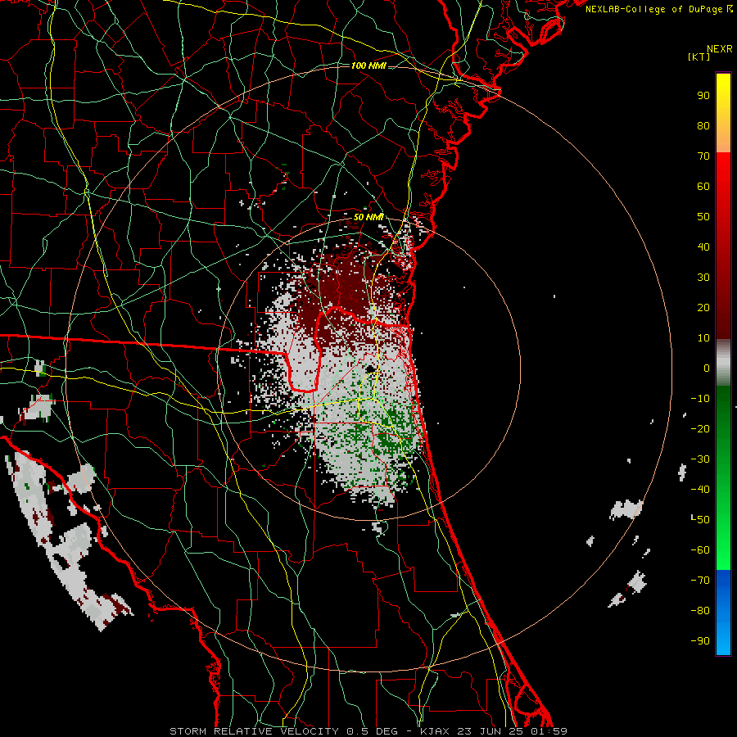Click the -40 scale value
The width and height of the screenshot is (737, 737).
click(700, 490)
